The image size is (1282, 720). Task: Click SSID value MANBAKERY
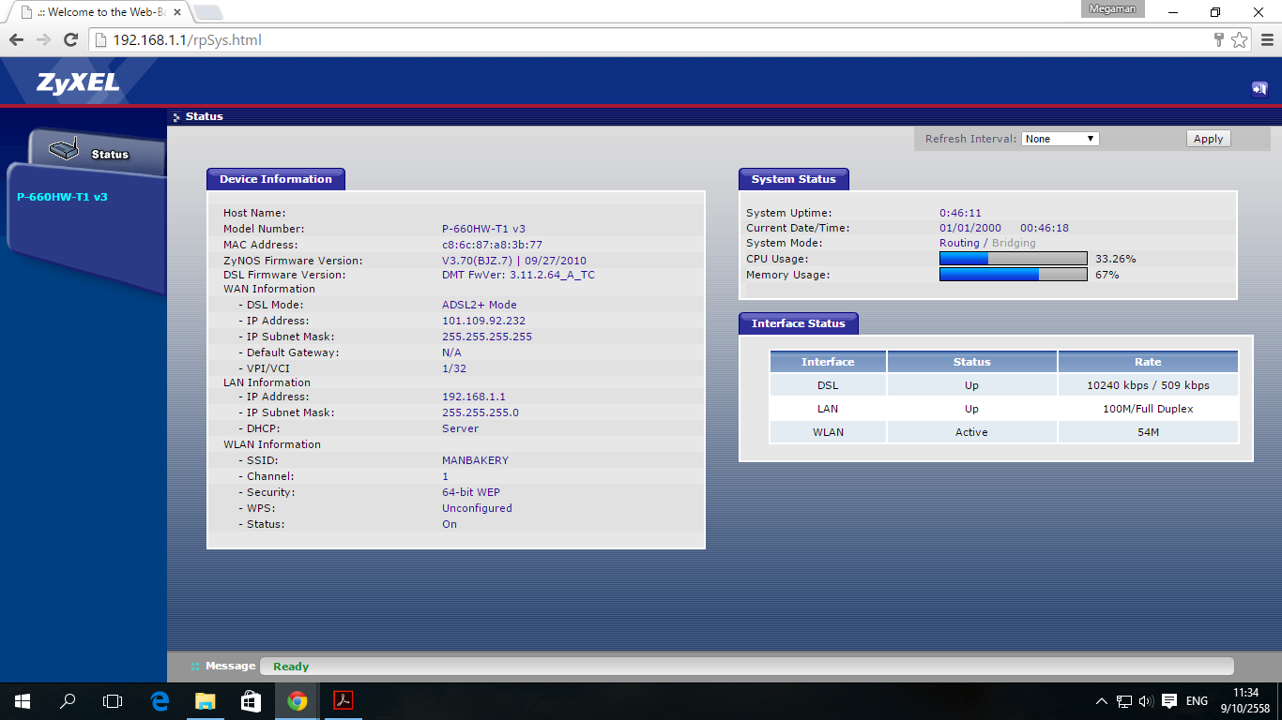click(x=475, y=460)
